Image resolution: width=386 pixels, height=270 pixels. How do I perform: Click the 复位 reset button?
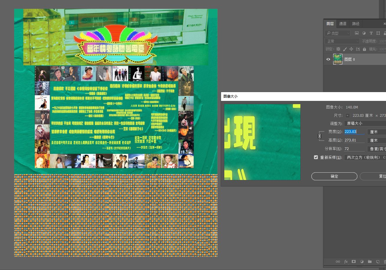tap(373, 176)
